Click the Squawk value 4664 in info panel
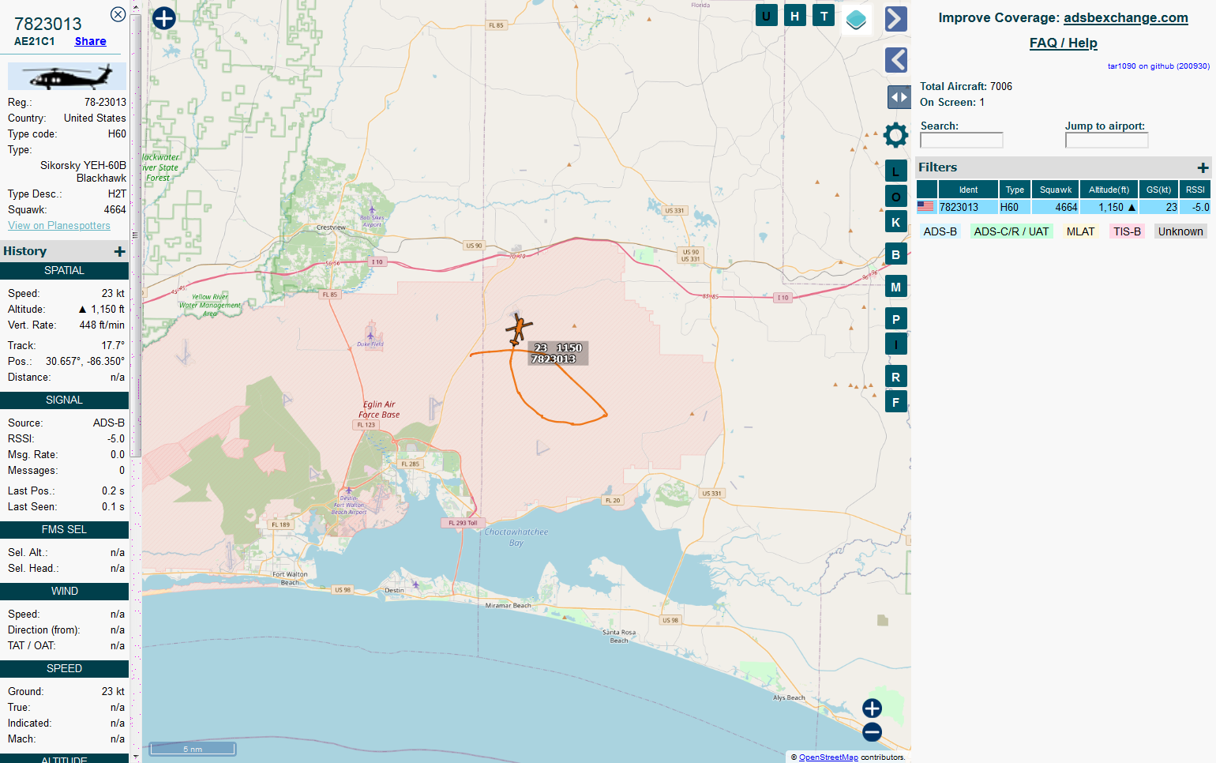1216x763 pixels. point(115,209)
